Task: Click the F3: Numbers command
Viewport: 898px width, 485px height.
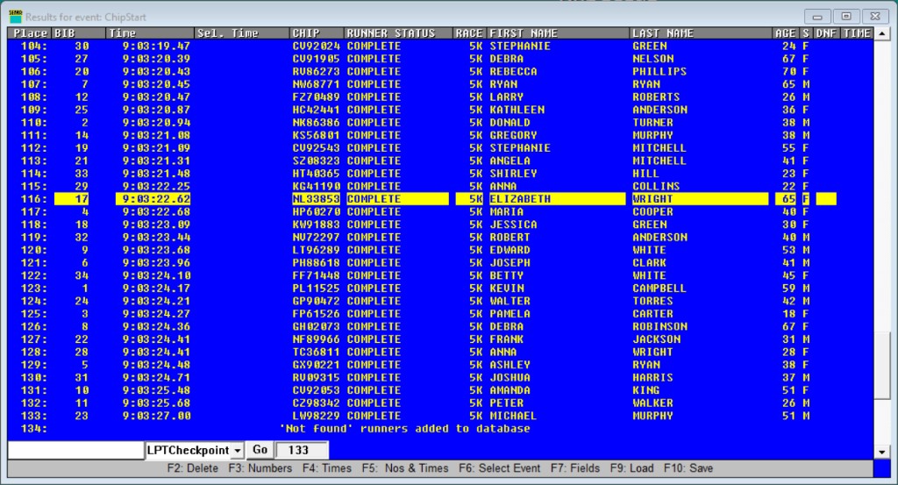Action: click(x=260, y=468)
